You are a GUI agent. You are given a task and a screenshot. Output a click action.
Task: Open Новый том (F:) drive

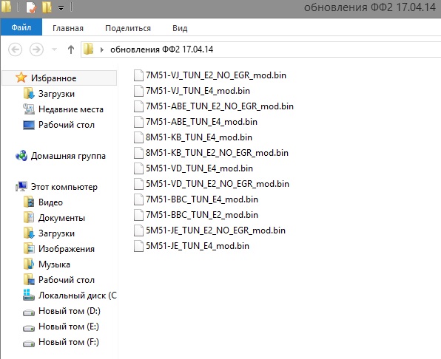69,342
